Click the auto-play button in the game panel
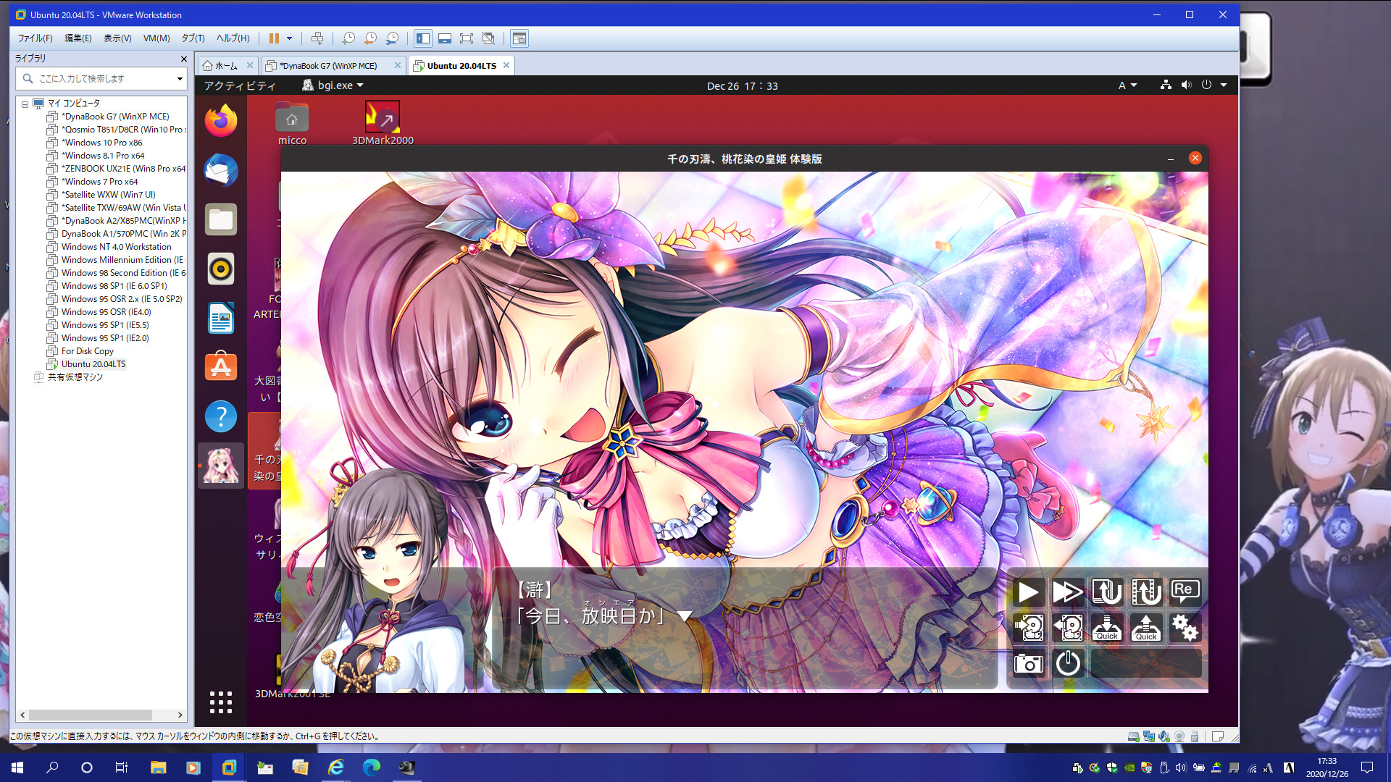This screenshot has width=1391, height=782. (x=1028, y=592)
